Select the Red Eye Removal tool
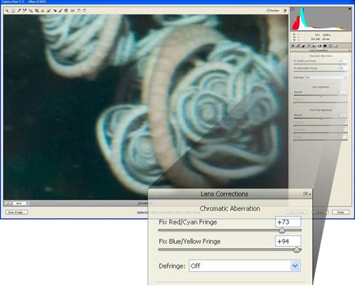Screen dimensions: 355x292 (x=55, y=10)
